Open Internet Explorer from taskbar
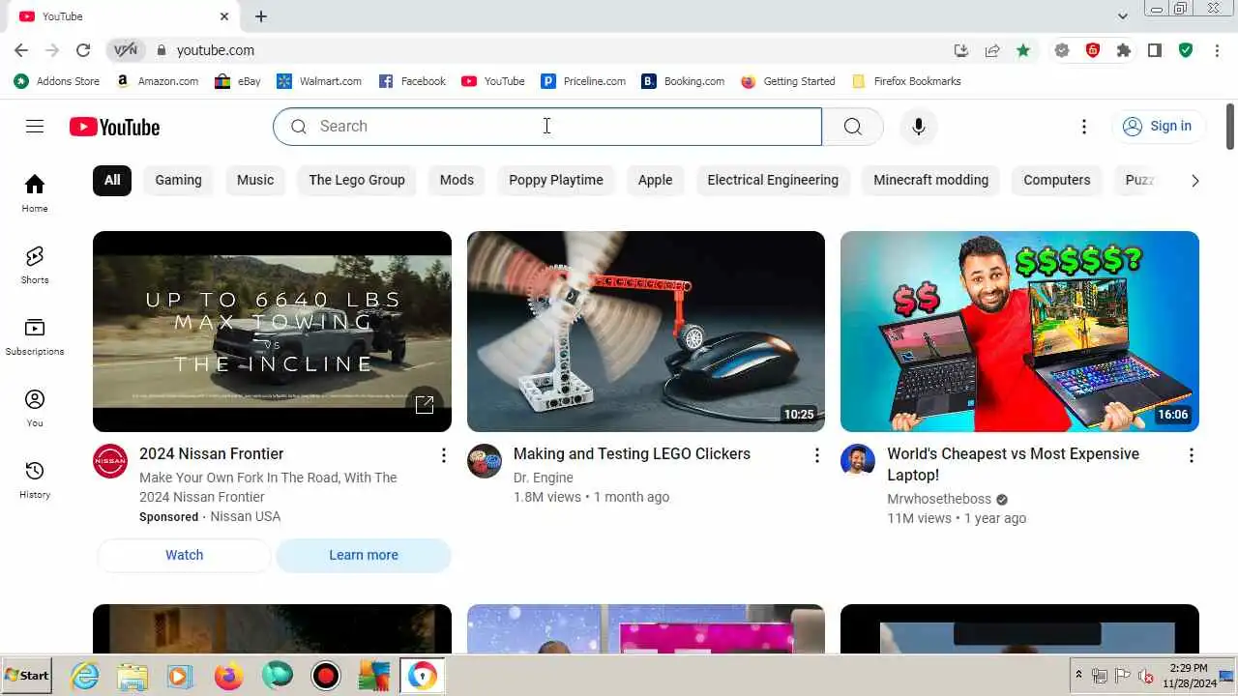The image size is (1238, 696). pos(85,676)
